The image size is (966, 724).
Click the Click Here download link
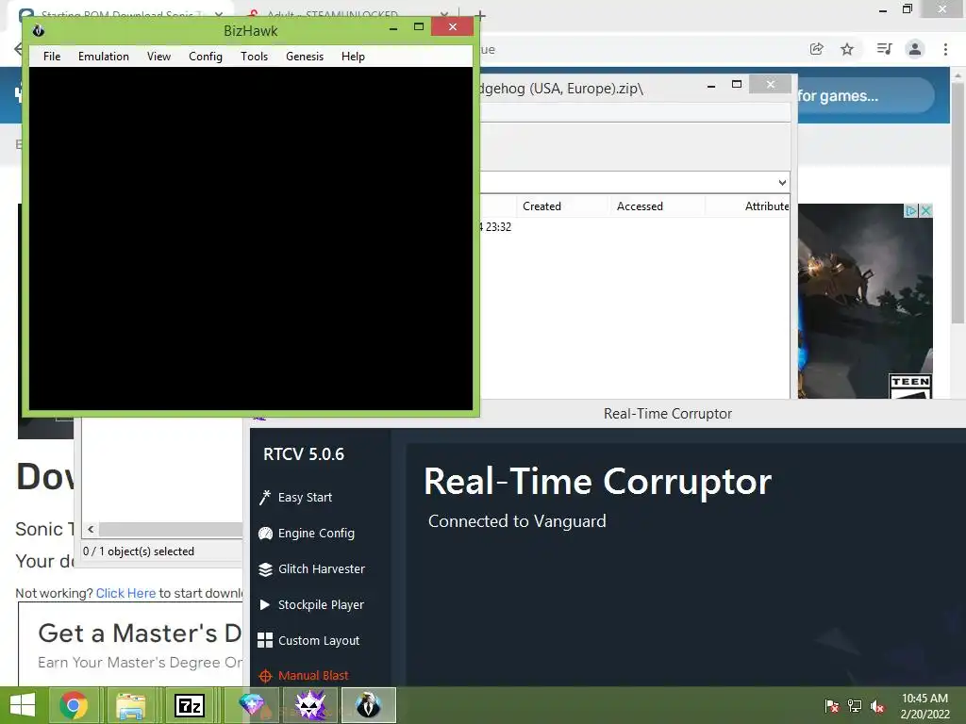125,593
